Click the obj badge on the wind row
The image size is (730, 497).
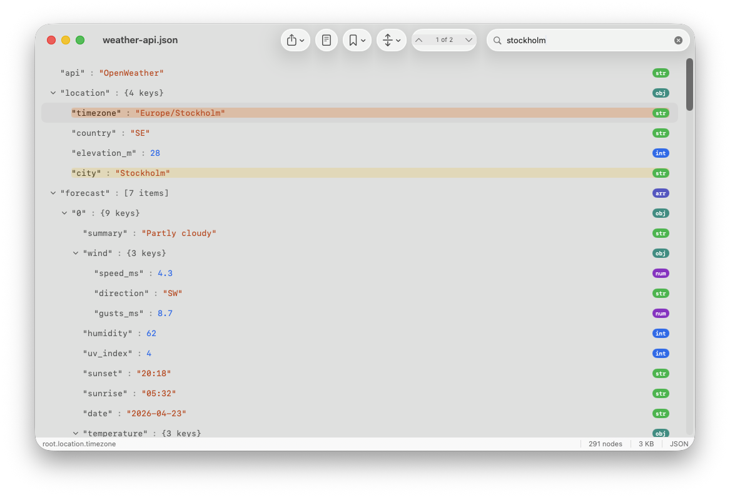(661, 253)
